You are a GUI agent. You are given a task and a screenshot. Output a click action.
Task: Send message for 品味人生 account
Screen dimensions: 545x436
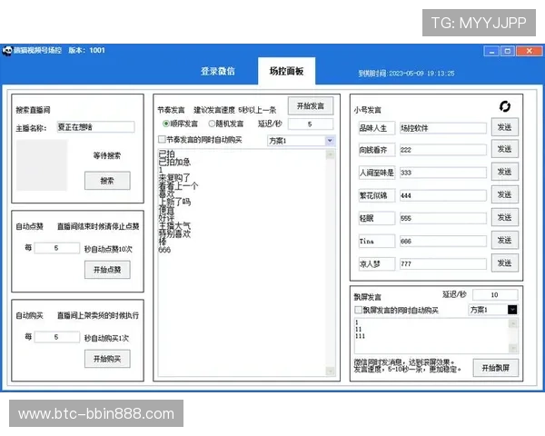(x=504, y=127)
